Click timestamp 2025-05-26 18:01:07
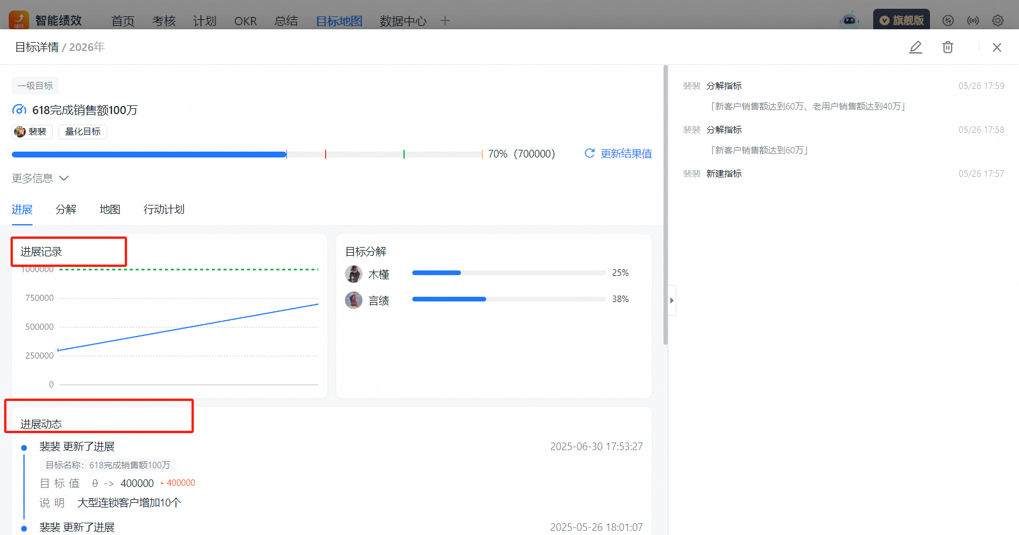1019x535 pixels. tap(596, 527)
